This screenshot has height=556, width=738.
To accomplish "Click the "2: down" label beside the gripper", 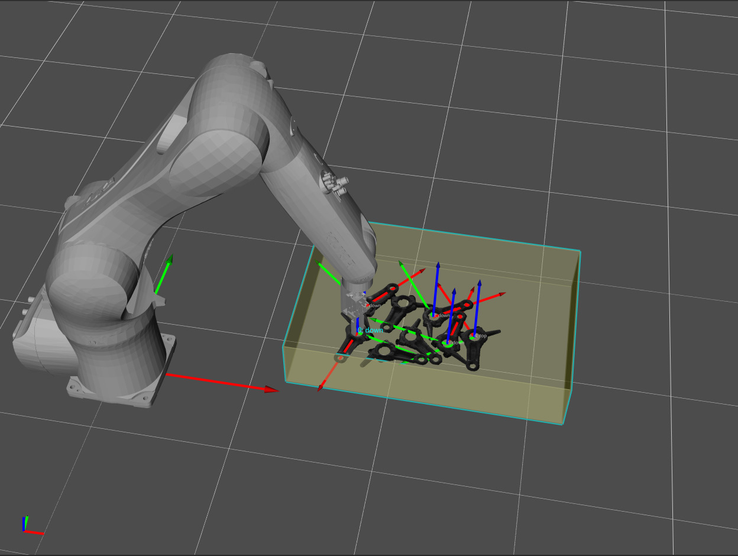I will coord(374,305).
